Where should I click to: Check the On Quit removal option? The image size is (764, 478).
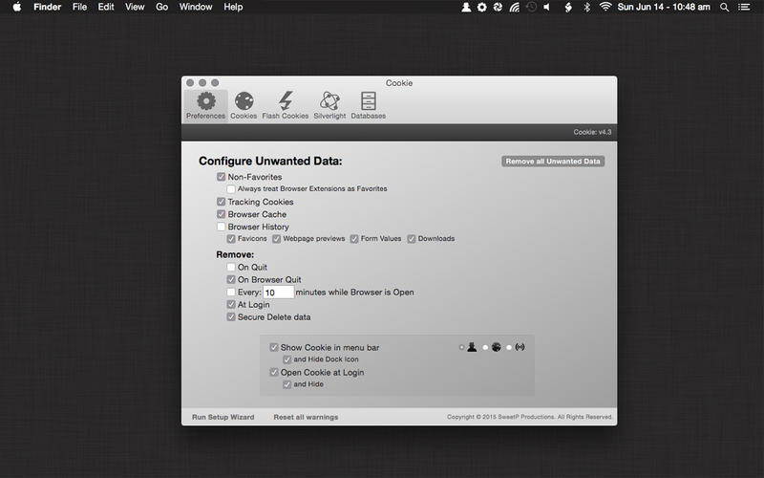coord(231,268)
